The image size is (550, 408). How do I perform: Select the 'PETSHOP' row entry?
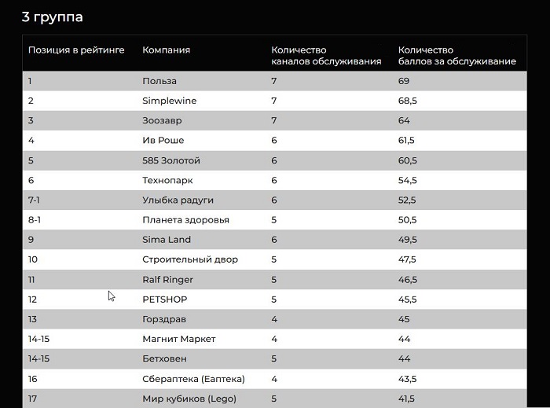point(164,300)
